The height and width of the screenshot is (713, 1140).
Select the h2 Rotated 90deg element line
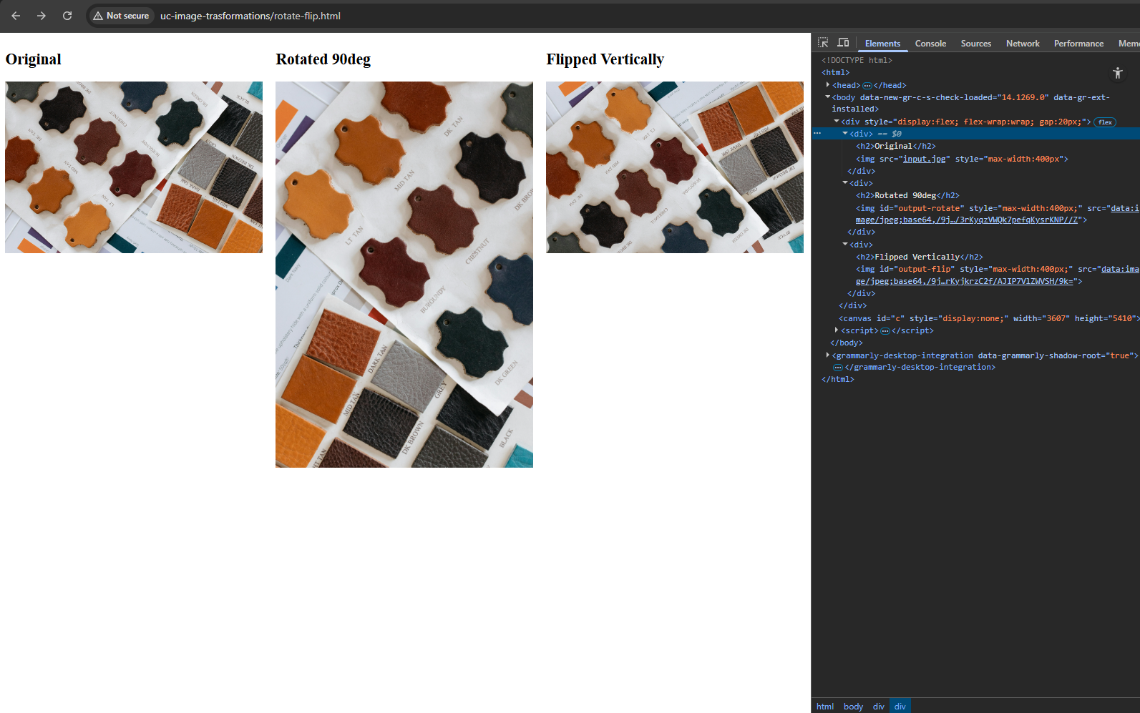click(x=907, y=195)
